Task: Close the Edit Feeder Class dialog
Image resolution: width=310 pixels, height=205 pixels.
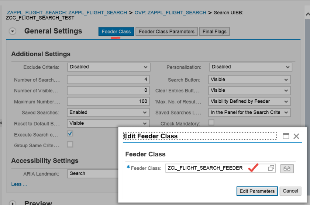Action: point(296,136)
